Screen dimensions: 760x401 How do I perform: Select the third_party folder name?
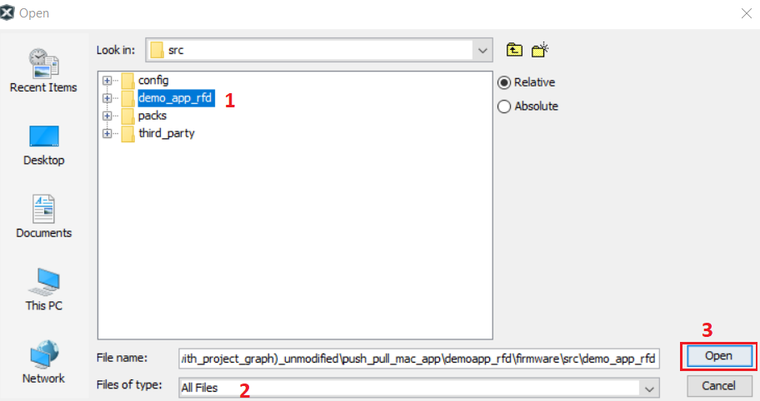pyautogui.click(x=167, y=133)
